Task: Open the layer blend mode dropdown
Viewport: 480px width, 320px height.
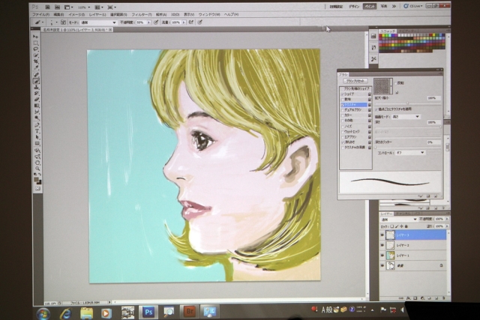Action: [398, 220]
